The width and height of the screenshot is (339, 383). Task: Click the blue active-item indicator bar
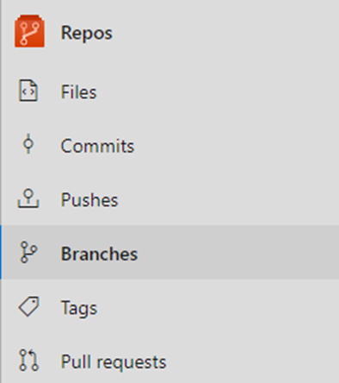[x=1, y=252]
